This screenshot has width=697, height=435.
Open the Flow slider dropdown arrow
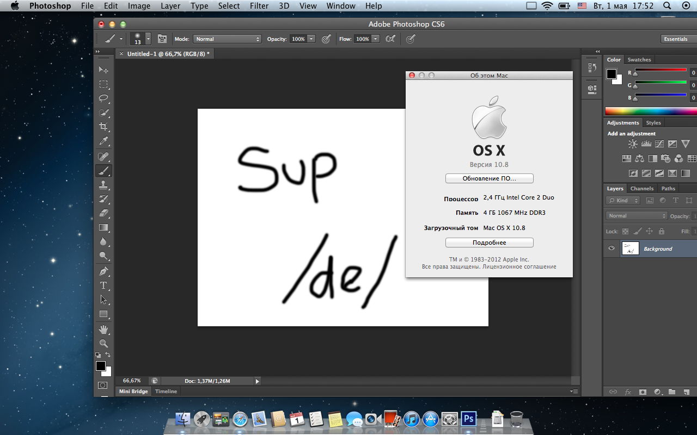tap(375, 39)
